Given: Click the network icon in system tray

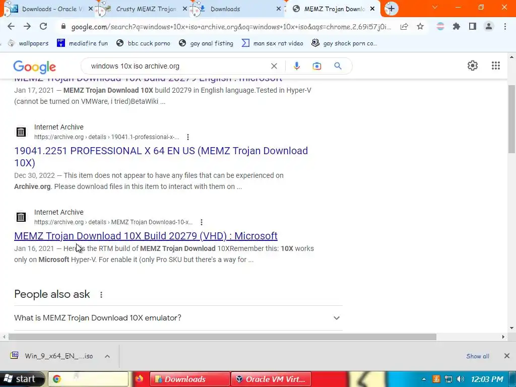Looking at the screenshot, I should (448, 379).
